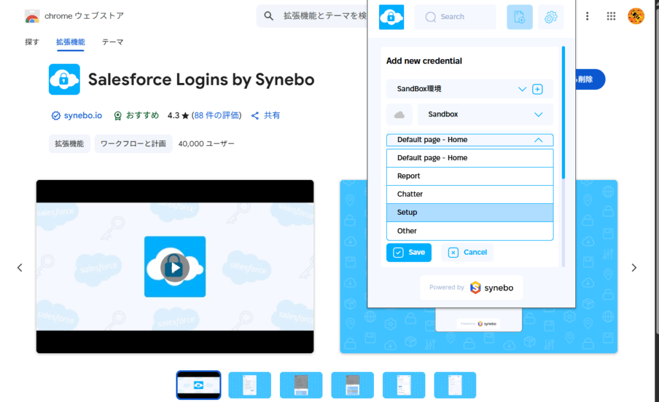Click the Search field in extension popup

click(455, 17)
